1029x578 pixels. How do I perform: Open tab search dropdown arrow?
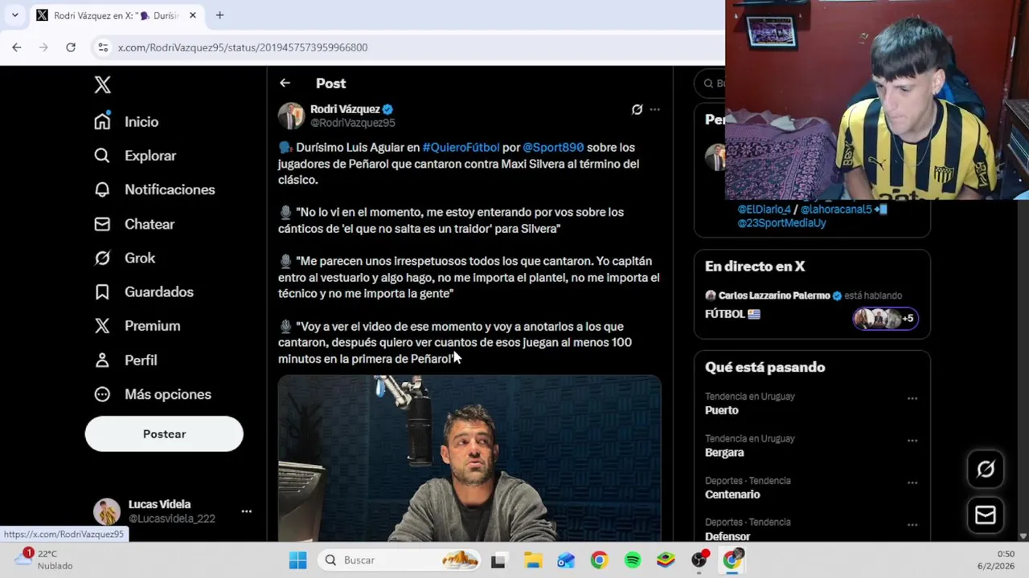tap(14, 15)
